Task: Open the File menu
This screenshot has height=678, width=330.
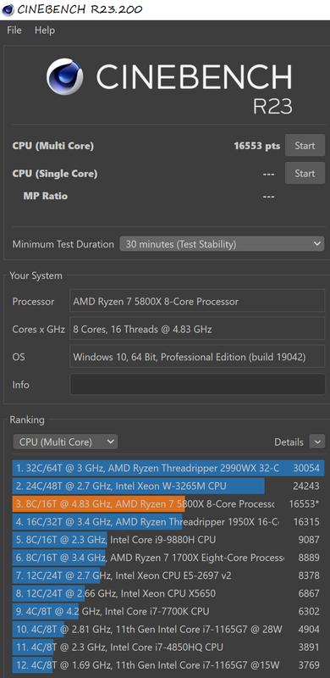Action: point(14,31)
